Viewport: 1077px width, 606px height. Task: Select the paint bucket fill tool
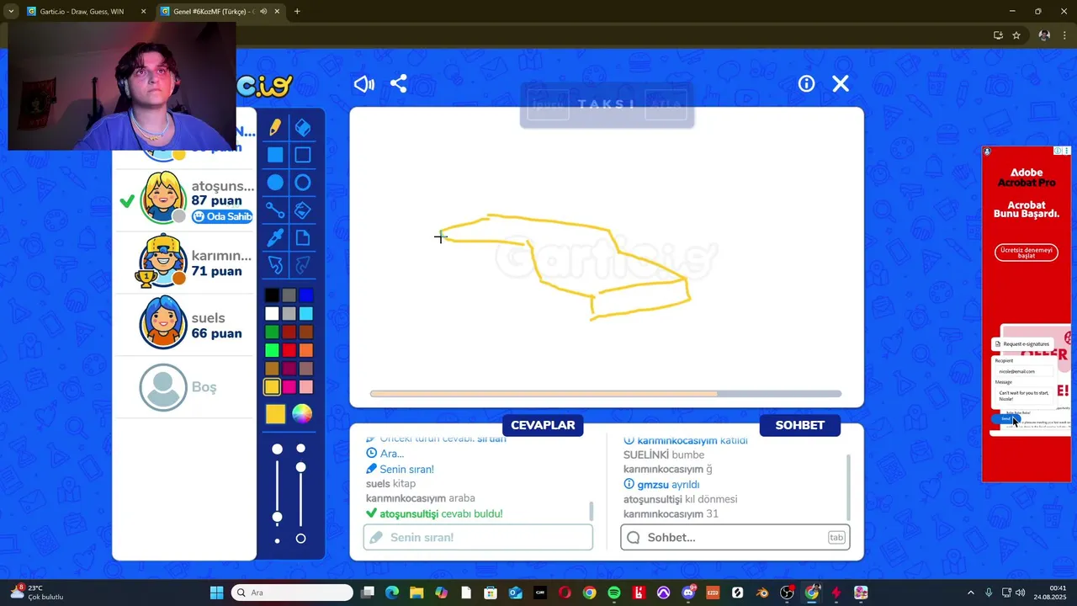click(x=303, y=210)
